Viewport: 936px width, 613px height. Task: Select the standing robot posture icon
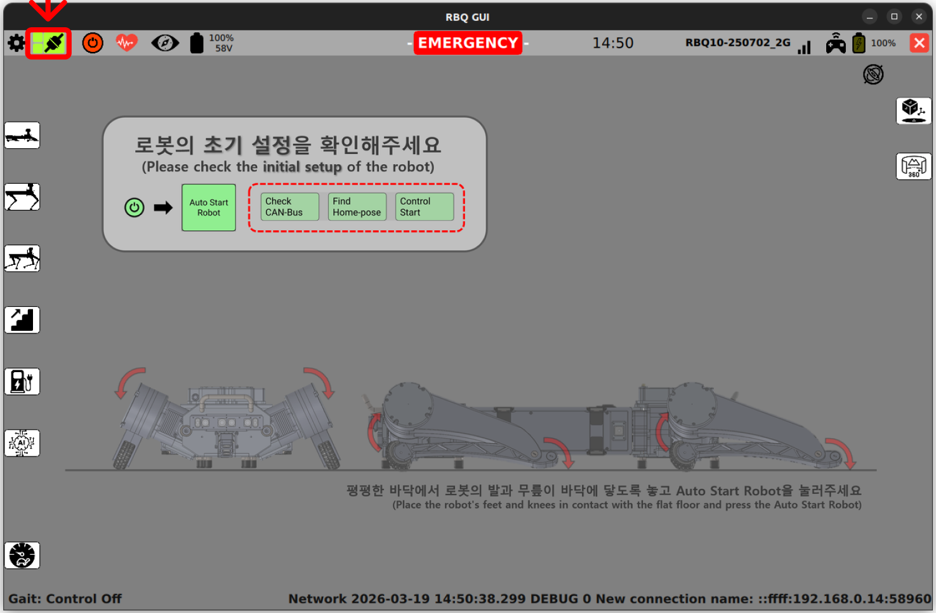(x=22, y=197)
